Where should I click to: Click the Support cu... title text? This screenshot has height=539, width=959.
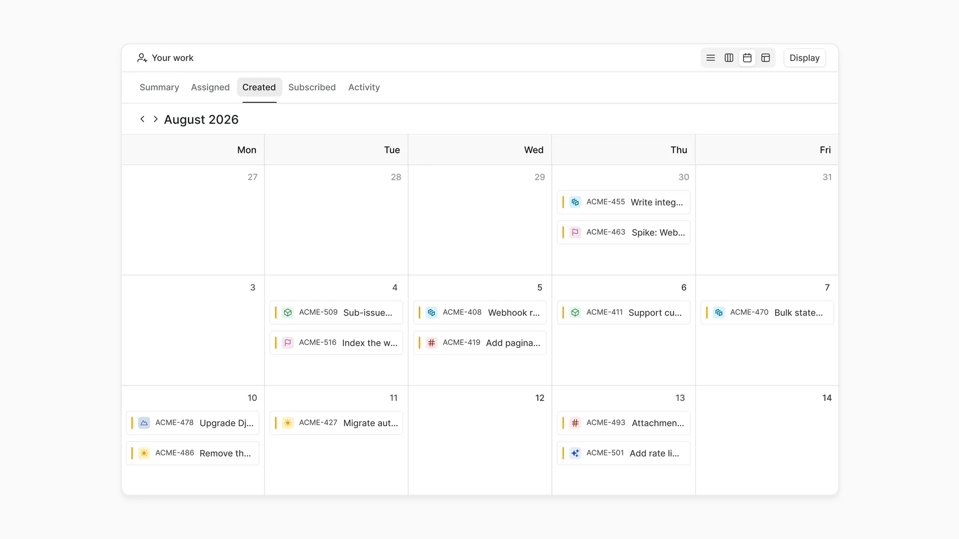(655, 312)
